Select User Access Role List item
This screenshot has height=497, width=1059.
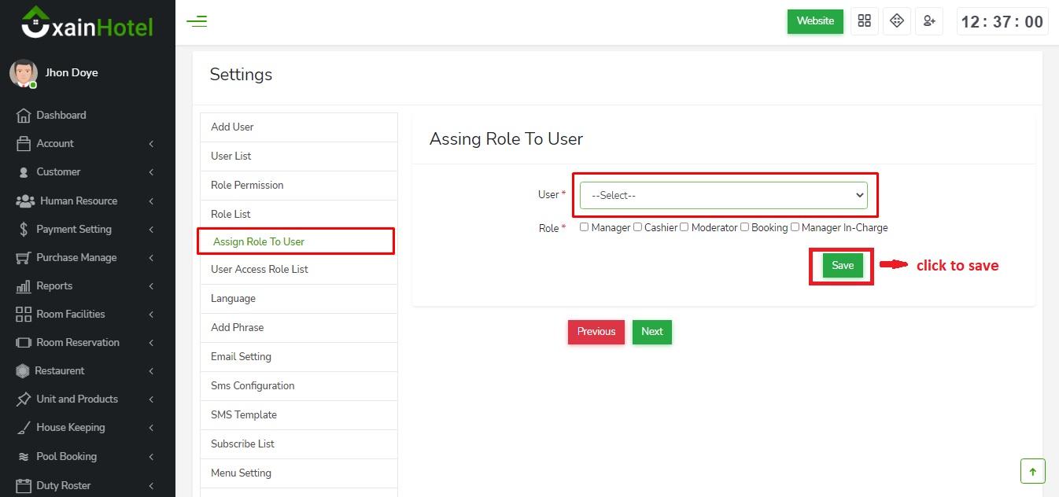click(x=260, y=270)
